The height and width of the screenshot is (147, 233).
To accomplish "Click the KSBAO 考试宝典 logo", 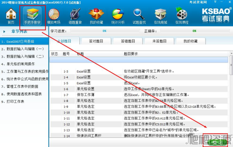I will 216,15.
